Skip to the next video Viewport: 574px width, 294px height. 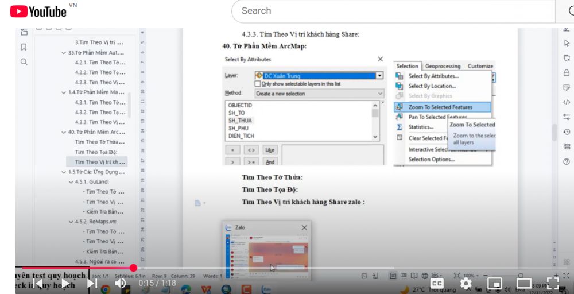[92, 283]
